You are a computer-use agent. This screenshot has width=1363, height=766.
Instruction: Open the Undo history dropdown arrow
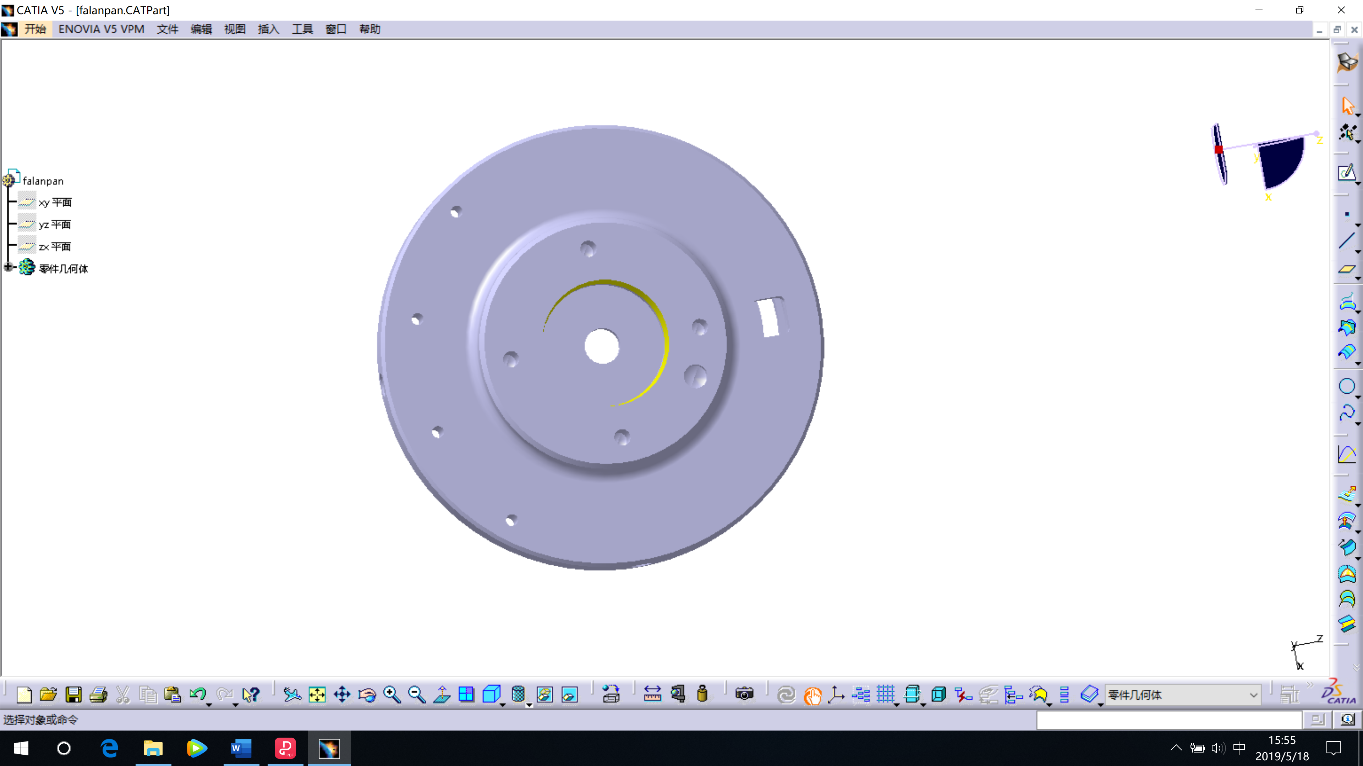(x=209, y=705)
